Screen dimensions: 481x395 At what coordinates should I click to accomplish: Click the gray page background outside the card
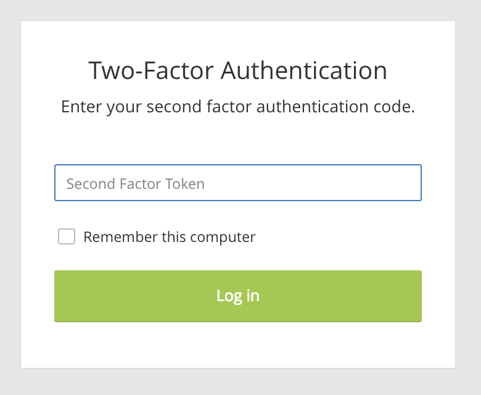(10, 196)
